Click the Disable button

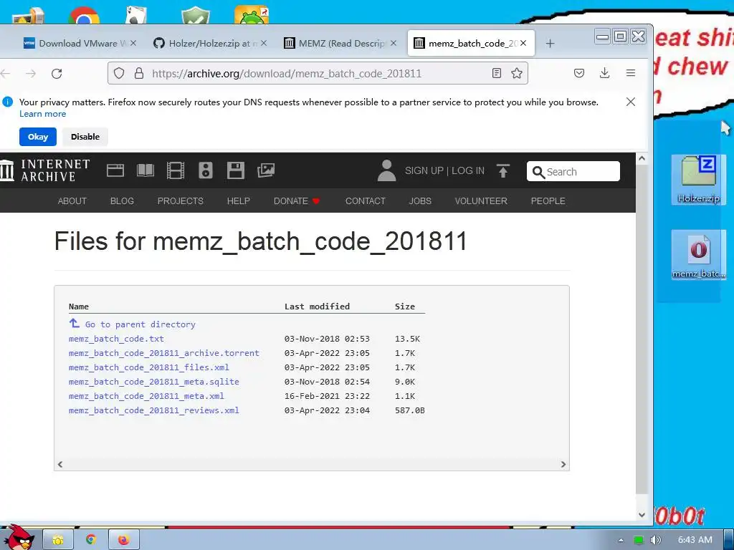(x=85, y=137)
